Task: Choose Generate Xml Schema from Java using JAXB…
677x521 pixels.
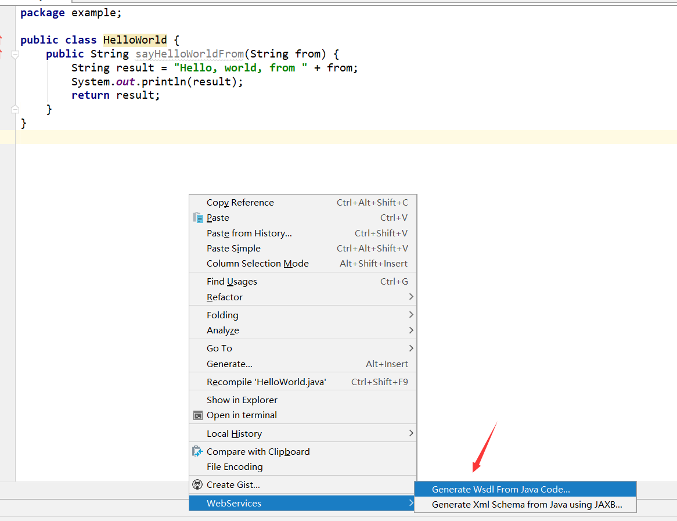Action: [x=525, y=505]
